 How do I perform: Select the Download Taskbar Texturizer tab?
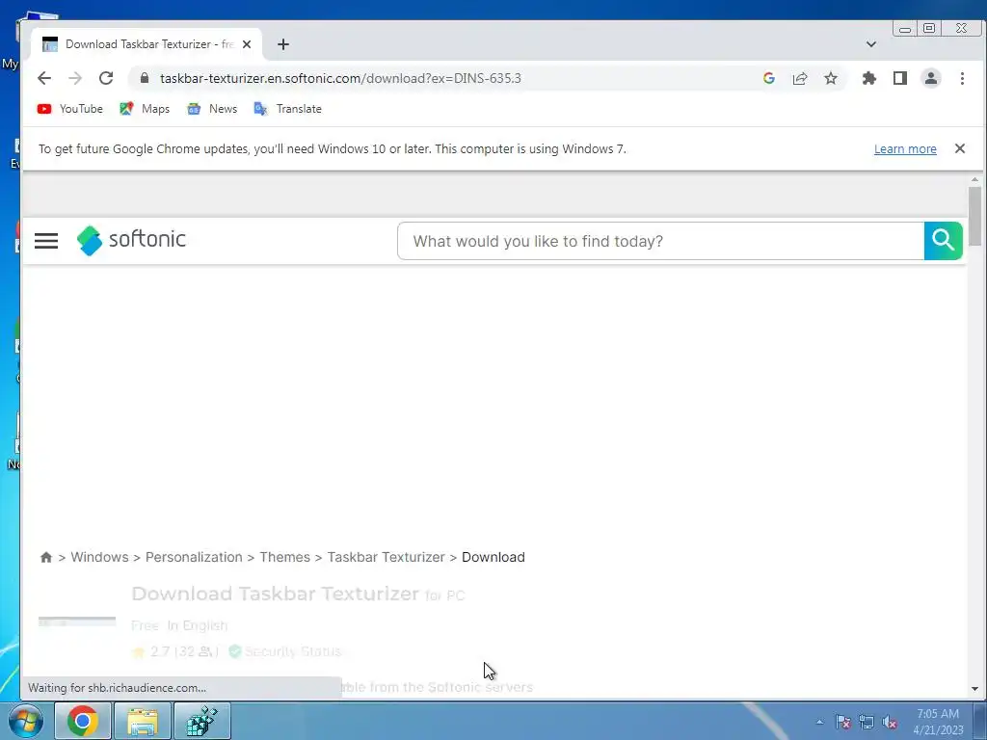click(x=147, y=44)
